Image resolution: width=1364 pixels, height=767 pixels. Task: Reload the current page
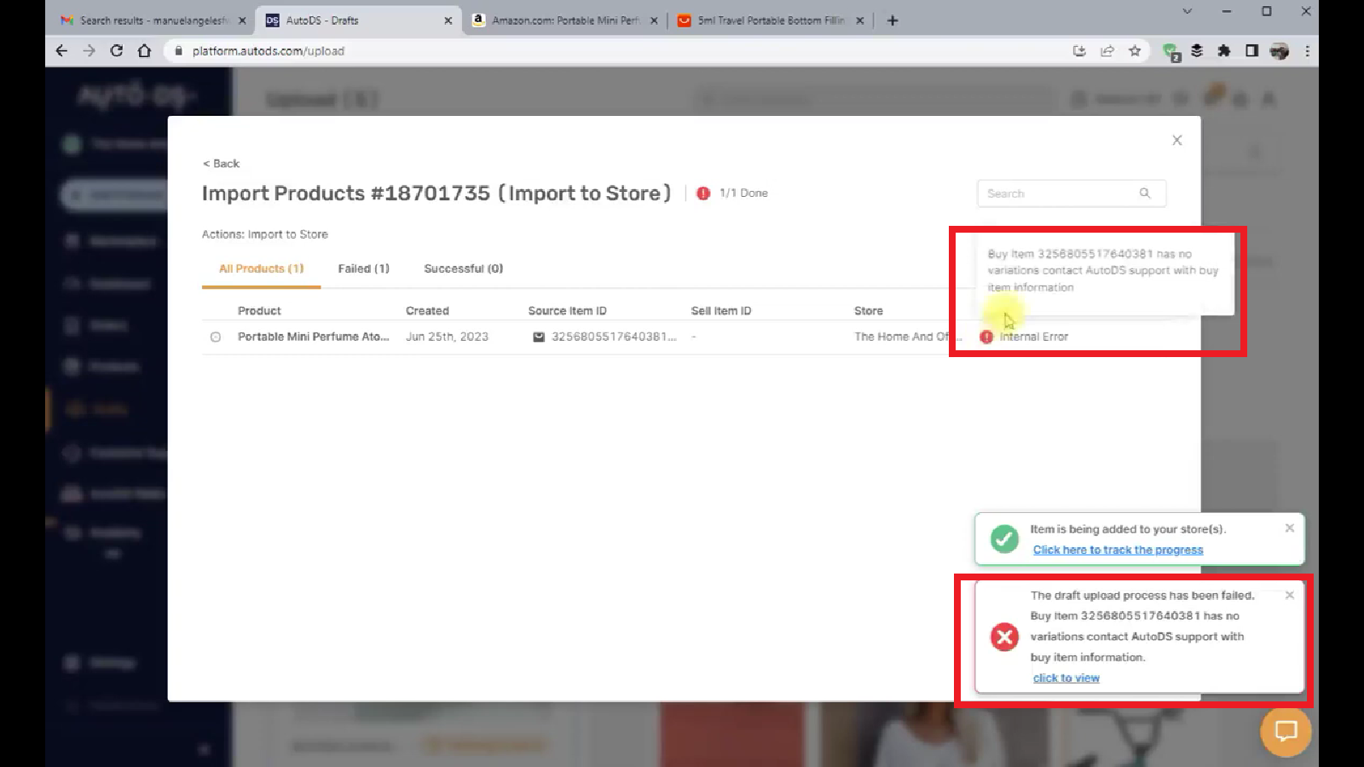click(x=117, y=51)
